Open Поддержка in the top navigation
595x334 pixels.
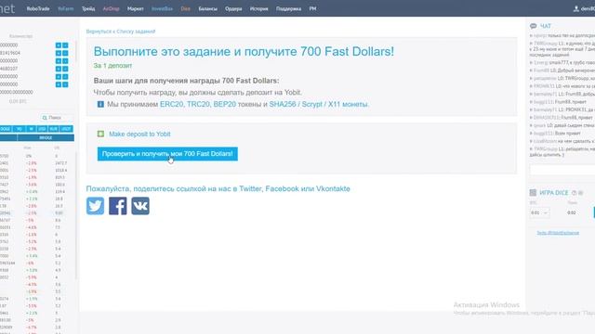[289, 8]
